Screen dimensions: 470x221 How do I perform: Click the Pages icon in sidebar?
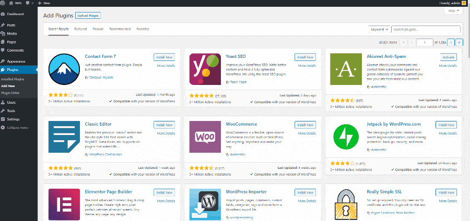pyautogui.click(x=3, y=42)
